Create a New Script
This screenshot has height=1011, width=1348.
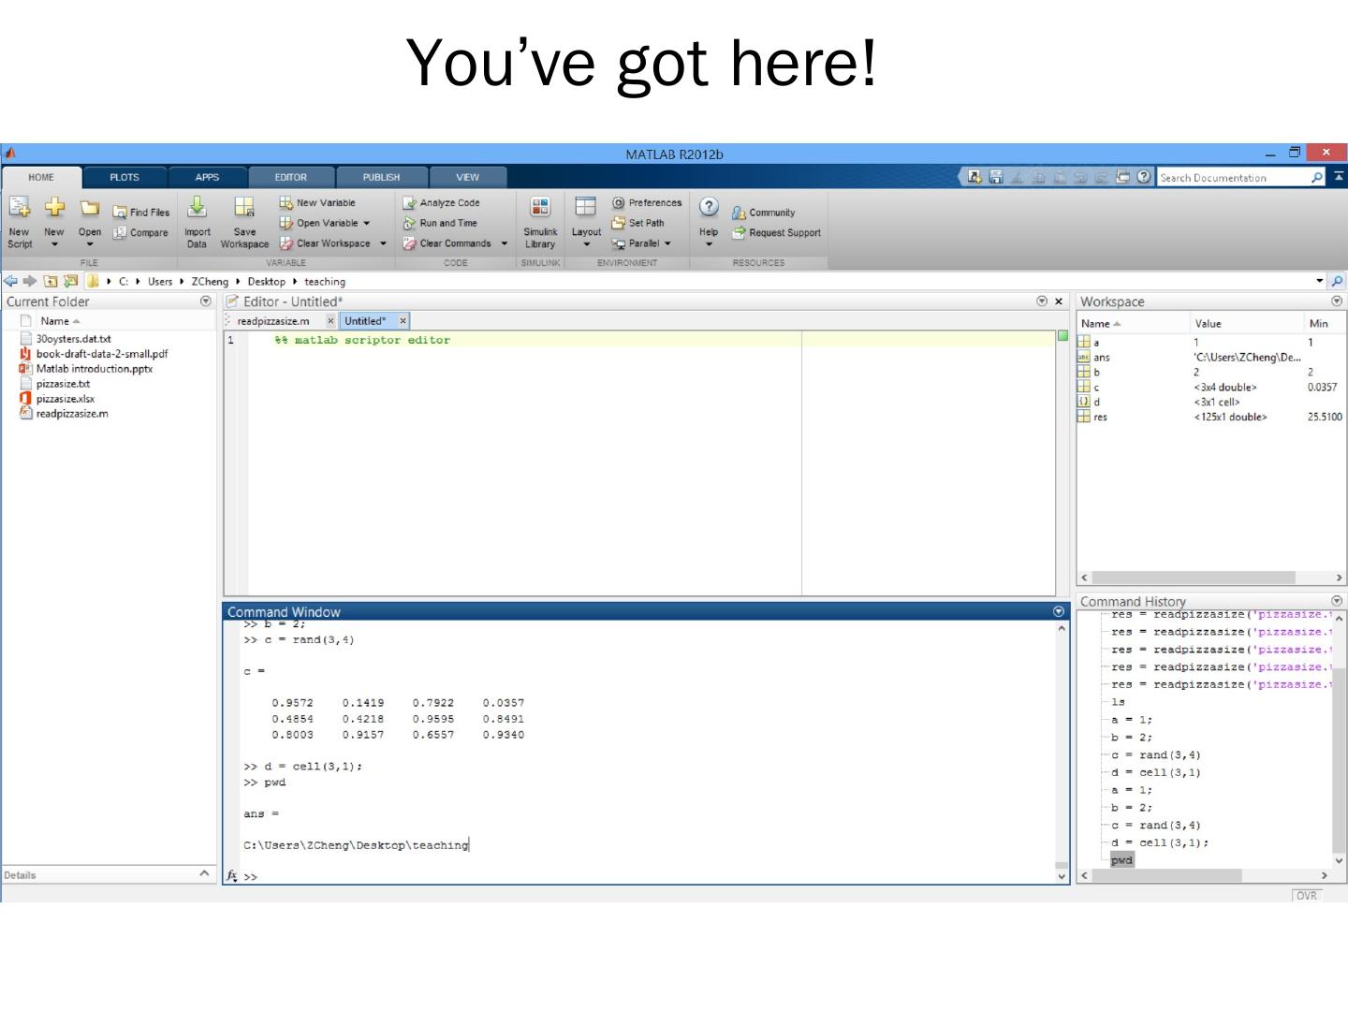[20, 223]
